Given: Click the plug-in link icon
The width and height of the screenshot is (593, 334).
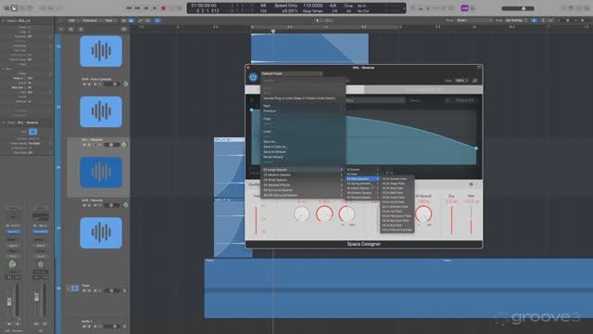Looking at the screenshot, I should pos(475,81).
